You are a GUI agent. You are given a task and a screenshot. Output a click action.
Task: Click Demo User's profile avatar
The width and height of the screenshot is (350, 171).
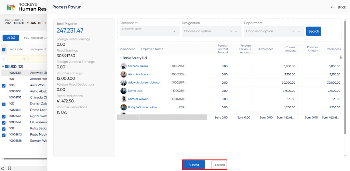(x=123, y=91)
